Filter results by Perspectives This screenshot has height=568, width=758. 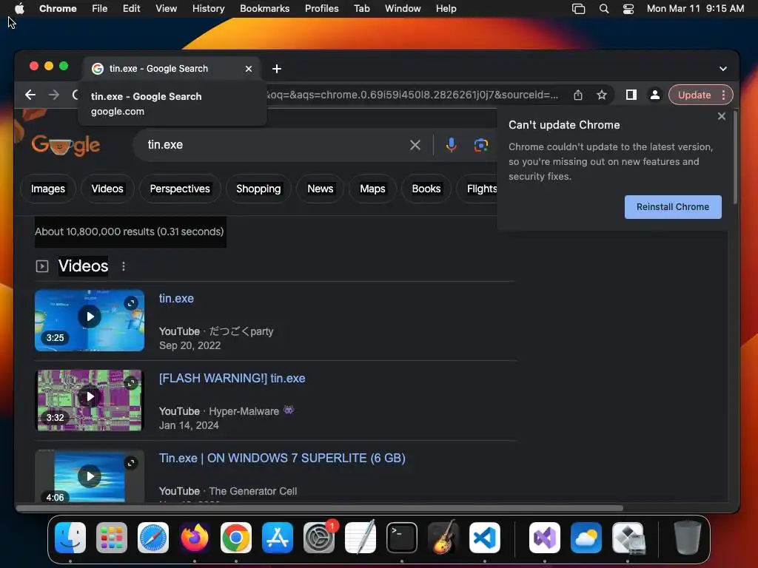coord(180,189)
